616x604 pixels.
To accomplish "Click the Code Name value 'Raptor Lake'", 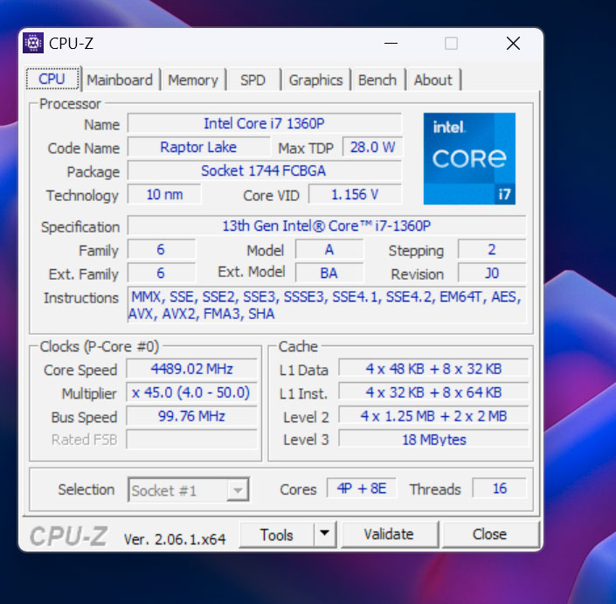I will click(199, 147).
